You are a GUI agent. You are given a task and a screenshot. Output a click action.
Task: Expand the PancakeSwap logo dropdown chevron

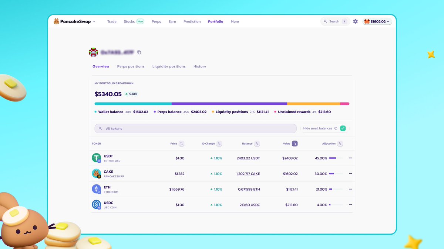94,21
